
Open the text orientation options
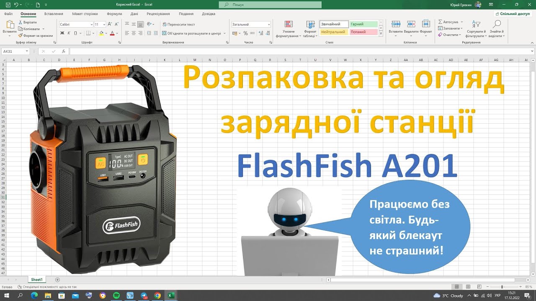coord(151,25)
